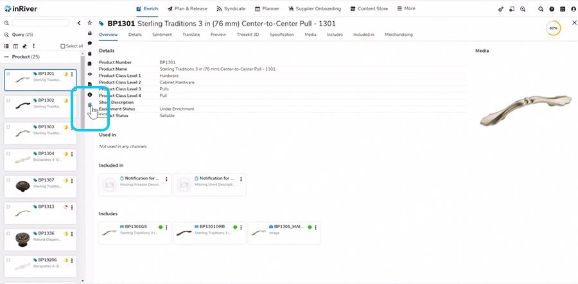Open the Content Store

coord(369,8)
